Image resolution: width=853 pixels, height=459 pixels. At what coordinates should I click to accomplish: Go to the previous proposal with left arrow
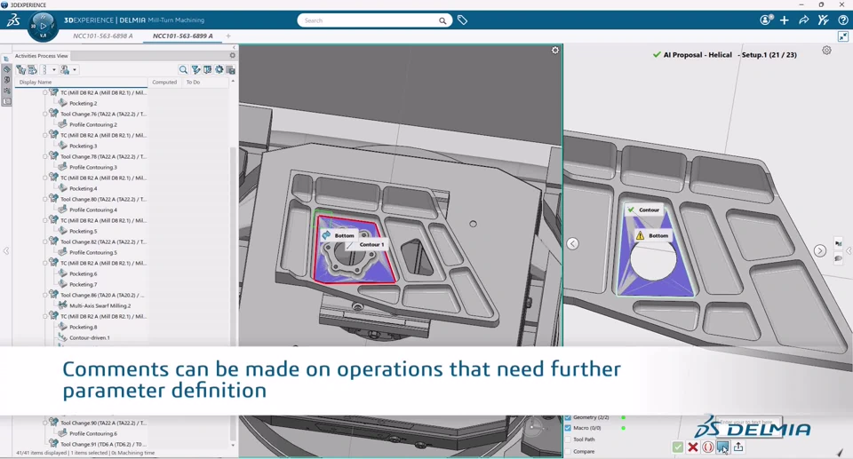click(572, 243)
